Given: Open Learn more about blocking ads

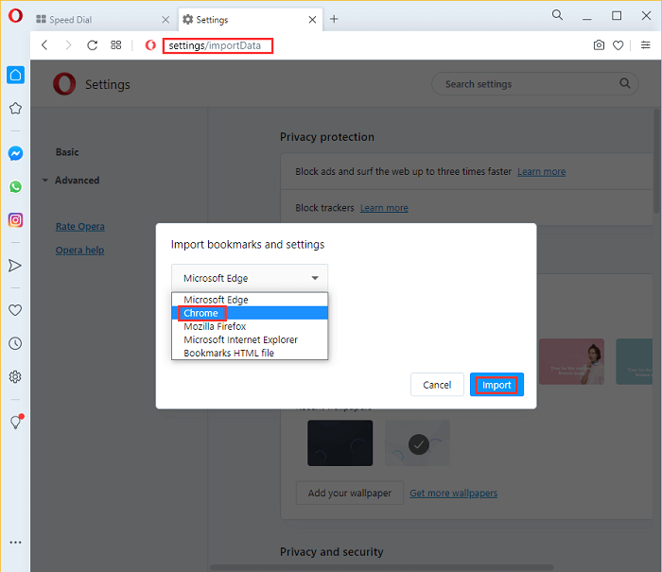Looking at the screenshot, I should [541, 172].
